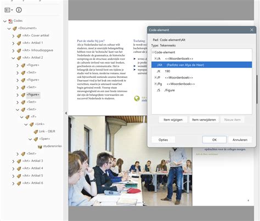
Task: Click the tag icon of Art Inhoudsopgave
Action: point(19,50)
